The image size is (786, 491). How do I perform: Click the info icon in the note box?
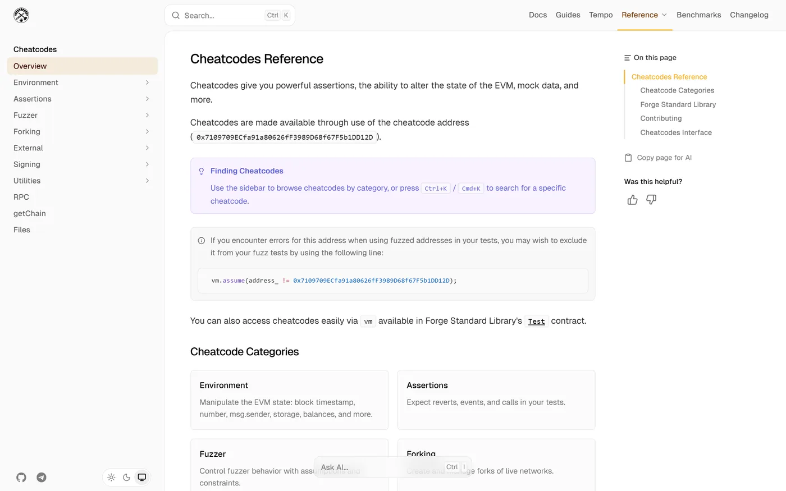202,241
